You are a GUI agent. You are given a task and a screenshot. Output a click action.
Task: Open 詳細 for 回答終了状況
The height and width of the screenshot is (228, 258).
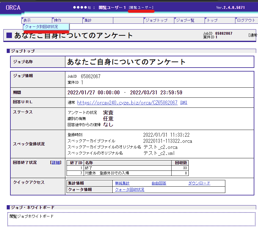56,163
